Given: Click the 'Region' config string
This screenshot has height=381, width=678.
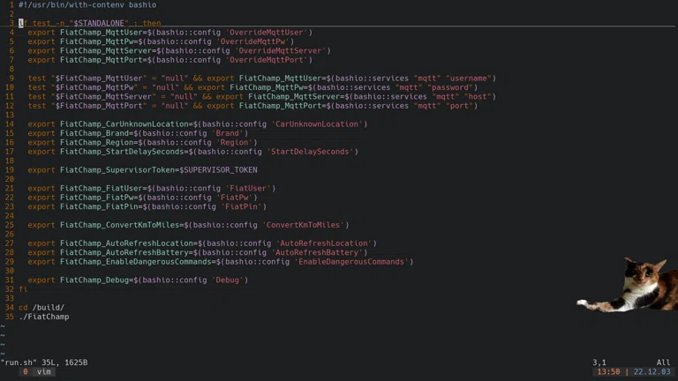Looking at the screenshot, I should [x=234, y=142].
